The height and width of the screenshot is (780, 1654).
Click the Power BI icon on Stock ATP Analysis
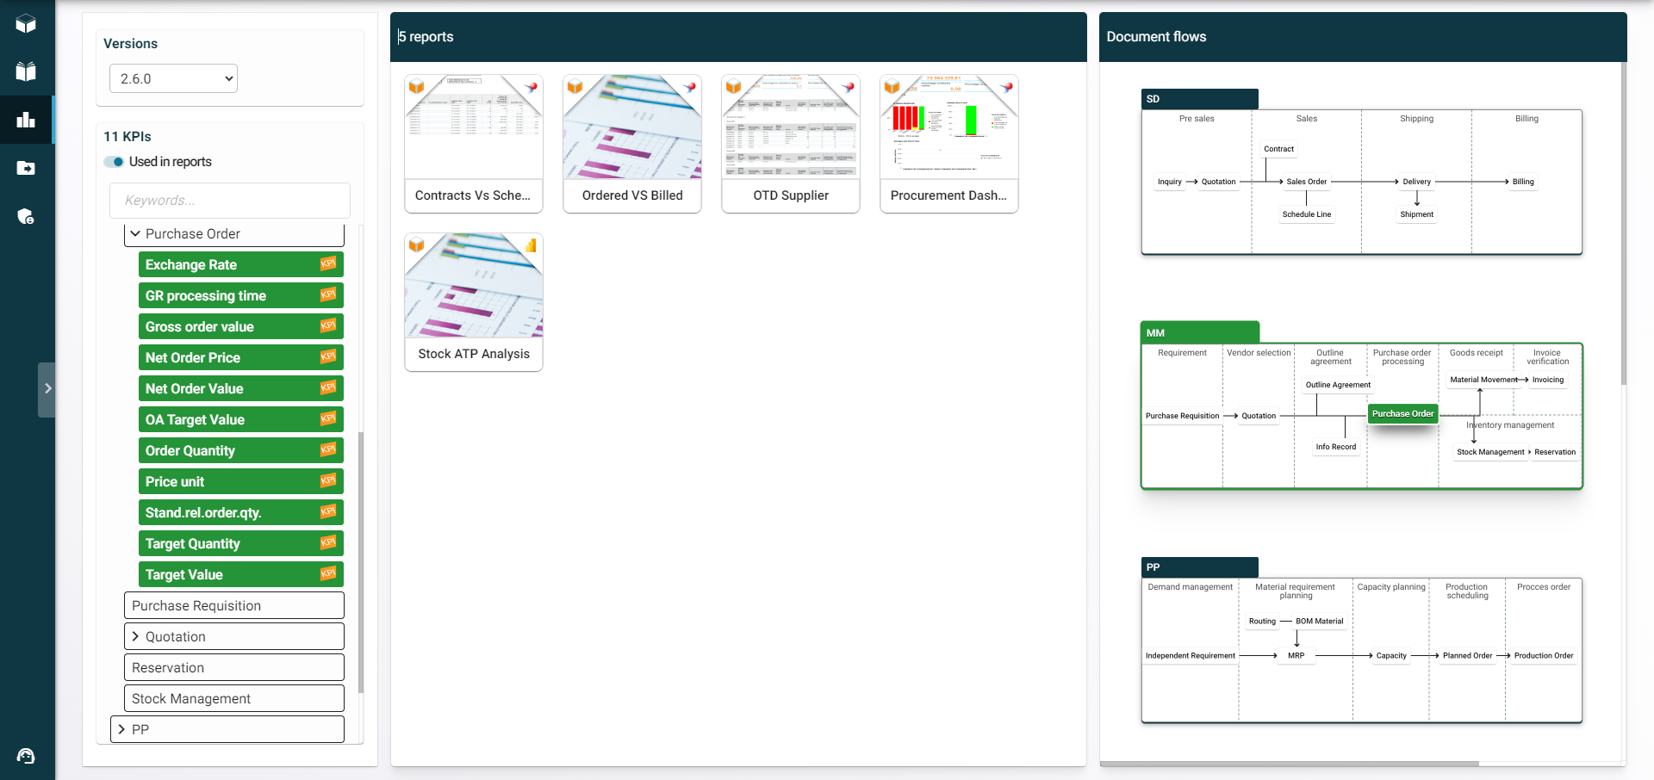coord(531,246)
